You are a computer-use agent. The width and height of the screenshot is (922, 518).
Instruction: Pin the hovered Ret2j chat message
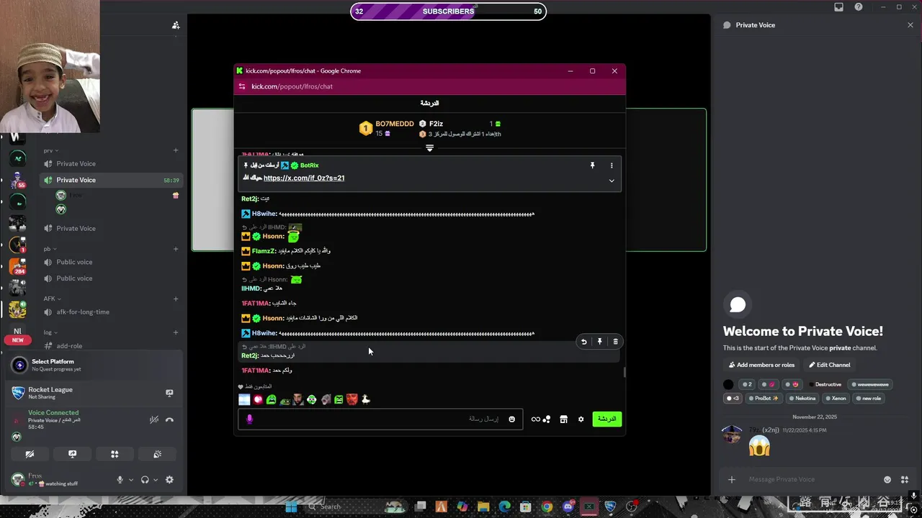(599, 342)
